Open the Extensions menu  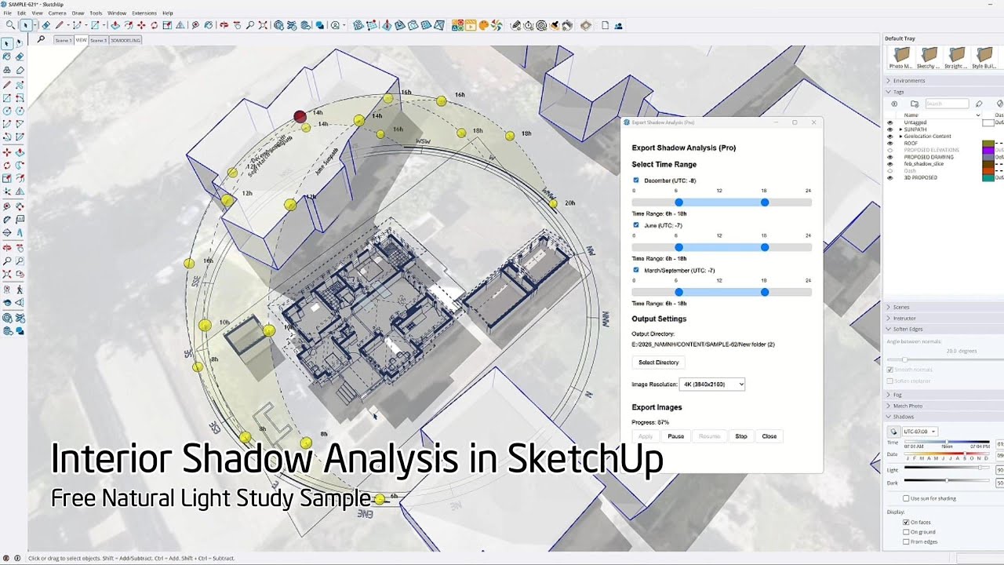144,13
